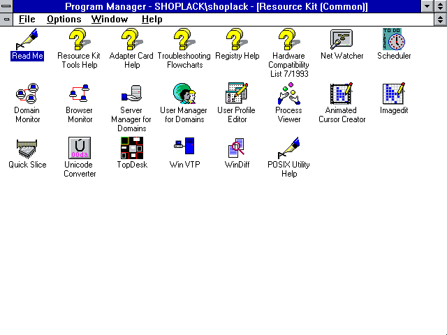Click the Process Viewer juggling icon
The height and width of the screenshot is (335, 447).
[x=289, y=94]
